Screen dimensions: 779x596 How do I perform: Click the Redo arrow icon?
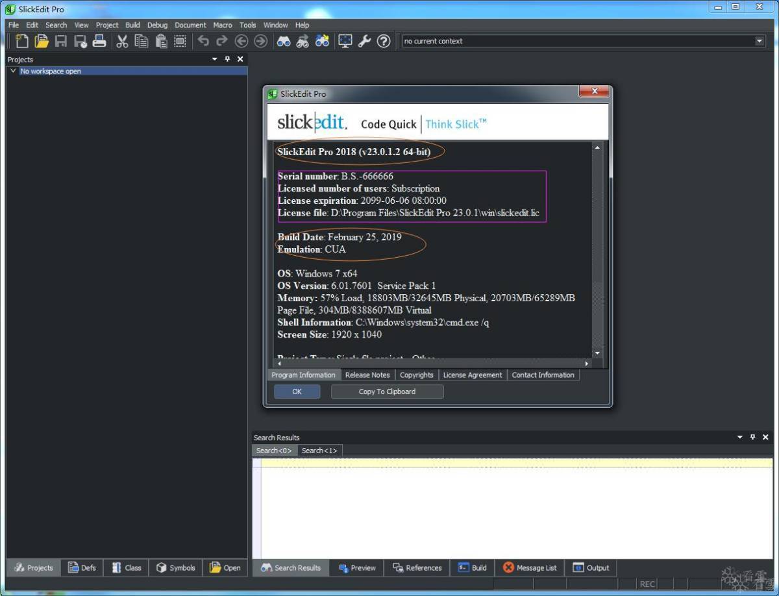[222, 41]
